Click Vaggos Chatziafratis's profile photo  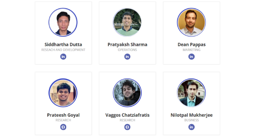click(127, 93)
